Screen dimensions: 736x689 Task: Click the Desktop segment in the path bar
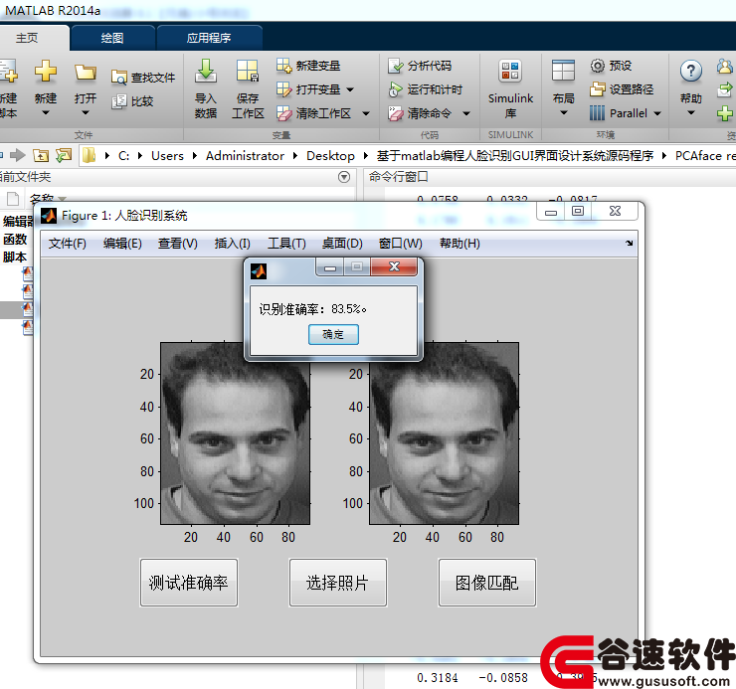coord(330,156)
